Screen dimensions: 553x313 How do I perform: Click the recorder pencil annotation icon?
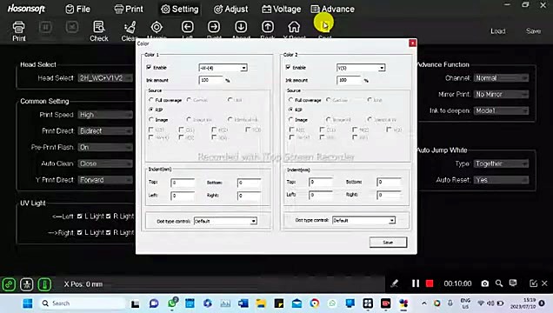(394, 283)
